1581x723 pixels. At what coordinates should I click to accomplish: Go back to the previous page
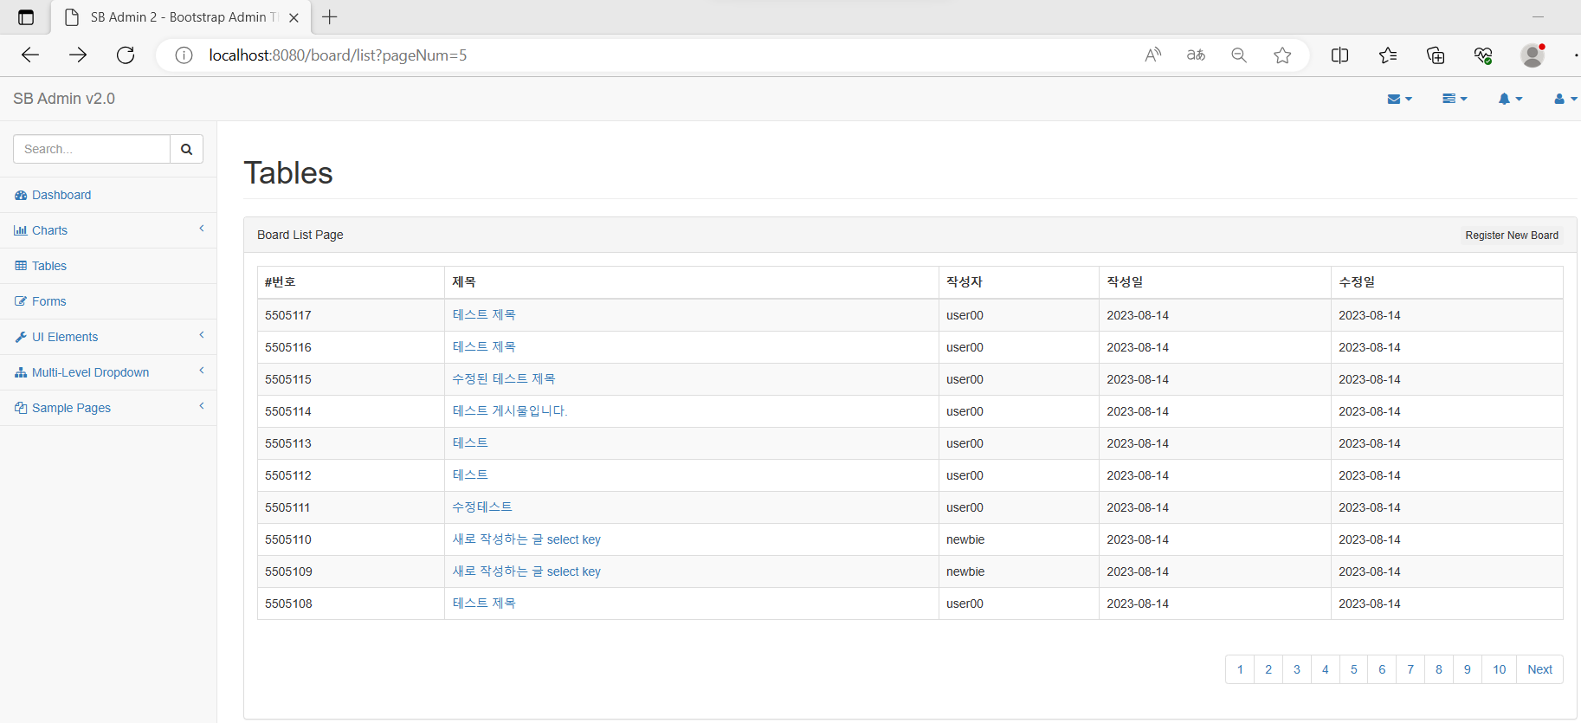click(x=30, y=55)
